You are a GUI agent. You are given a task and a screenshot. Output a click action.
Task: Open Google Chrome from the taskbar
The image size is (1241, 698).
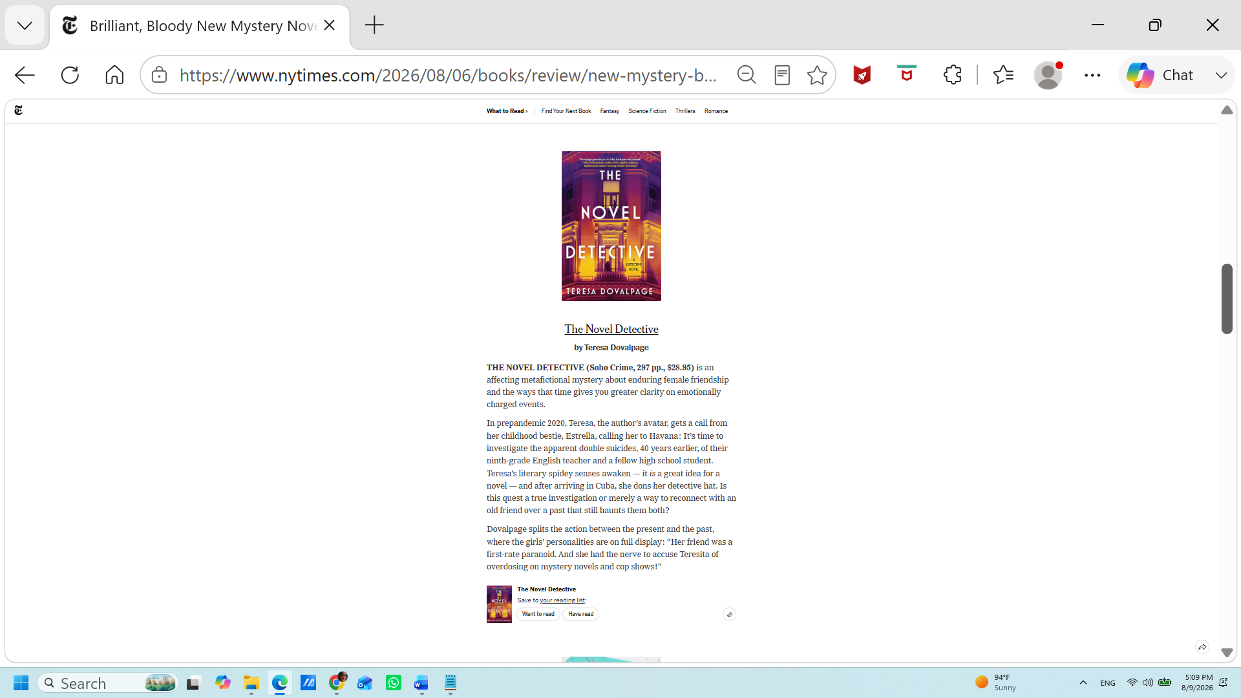[337, 683]
